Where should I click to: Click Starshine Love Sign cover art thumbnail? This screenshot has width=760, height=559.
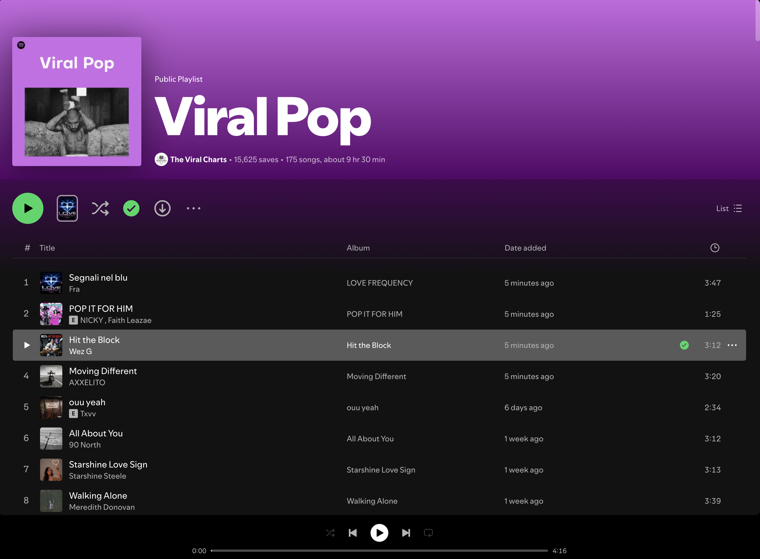(51, 470)
